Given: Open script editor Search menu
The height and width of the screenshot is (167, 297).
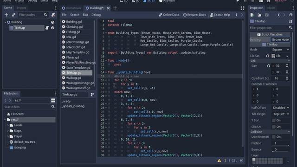Looking at the screenshot, I should [x=75, y=15].
